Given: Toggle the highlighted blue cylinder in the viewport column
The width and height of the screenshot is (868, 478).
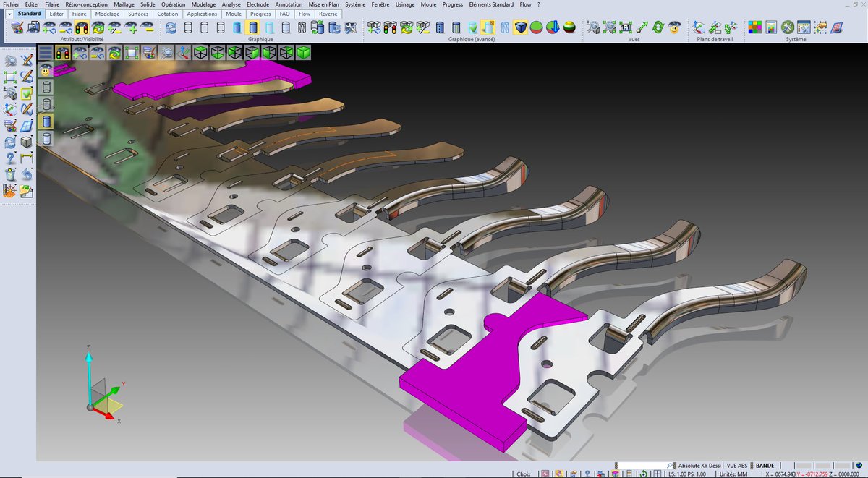Looking at the screenshot, I should click(46, 121).
